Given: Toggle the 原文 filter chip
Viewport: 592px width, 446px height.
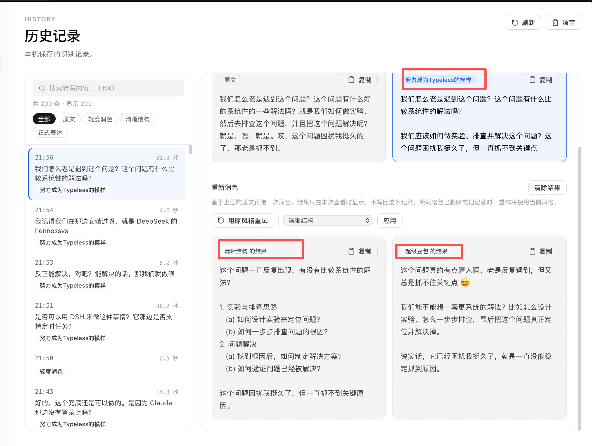Looking at the screenshot, I should (69, 119).
